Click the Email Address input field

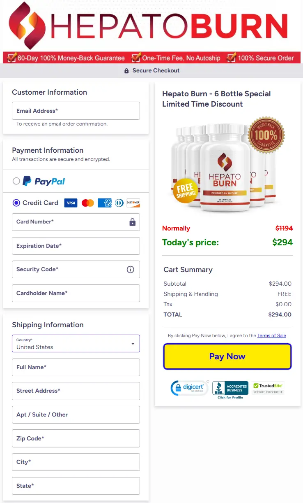pos(76,110)
